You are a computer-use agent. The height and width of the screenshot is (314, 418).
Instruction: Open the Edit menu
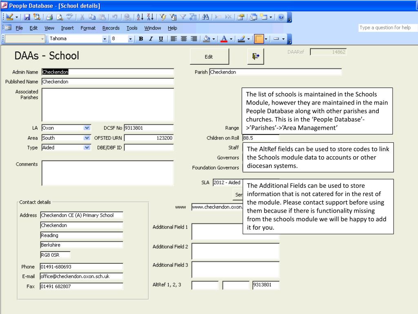pyautogui.click(x=33, y=28)
